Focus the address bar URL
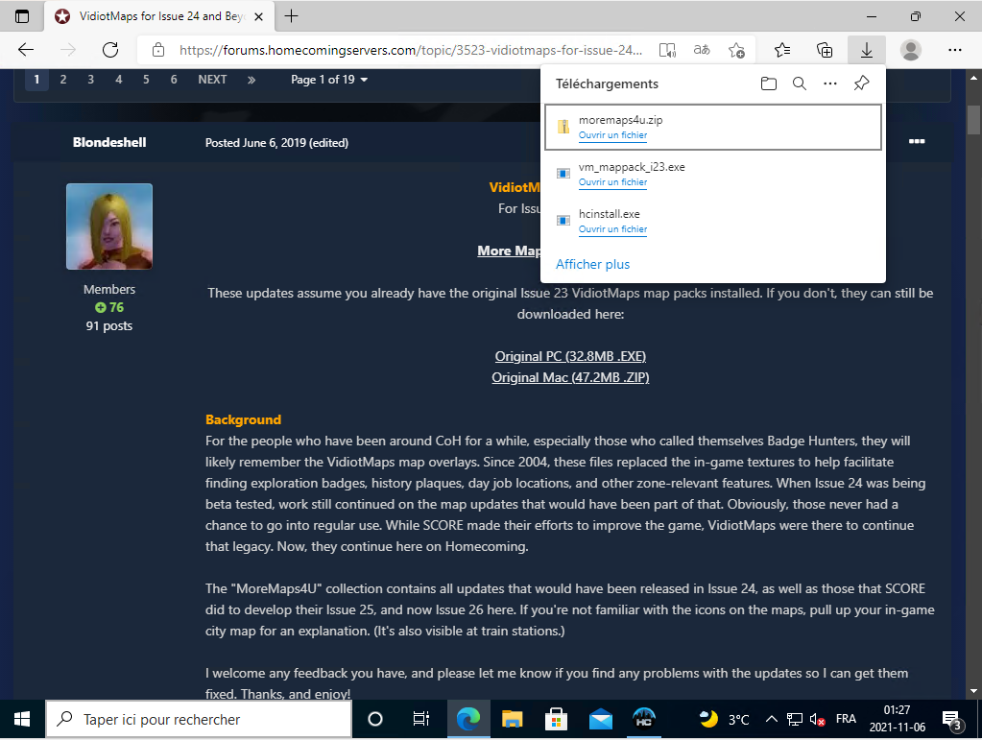This screenshot has height=740, width=982. (x=410, y=50)
